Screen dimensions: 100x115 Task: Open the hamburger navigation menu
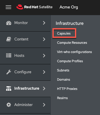(8, 7)
